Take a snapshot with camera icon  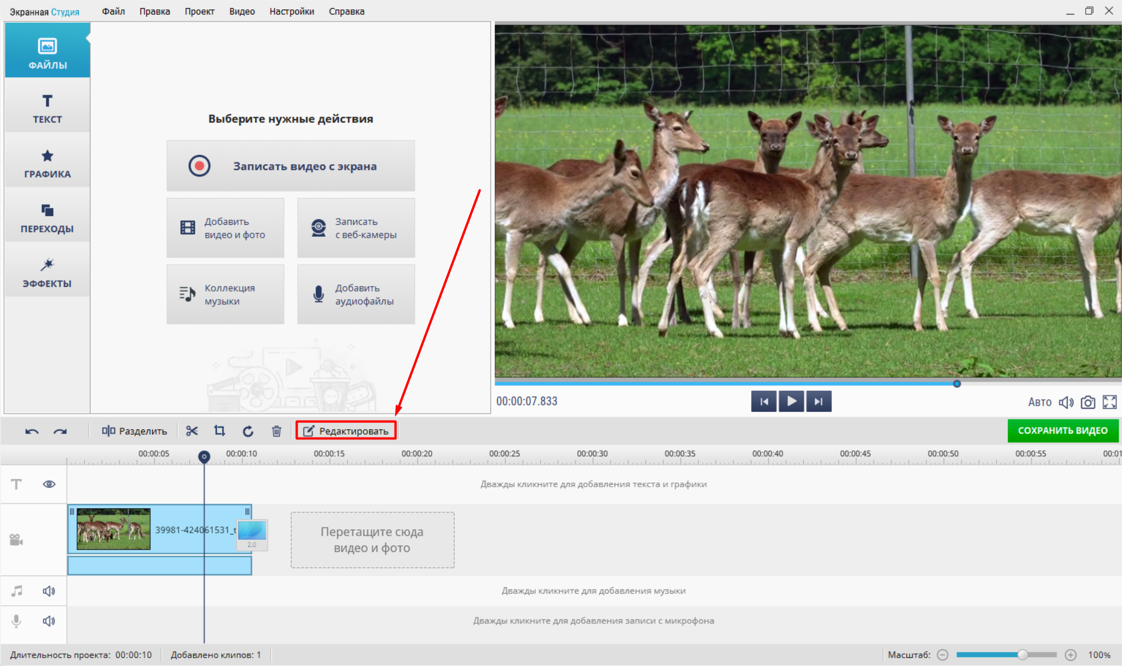point(1088,402)
